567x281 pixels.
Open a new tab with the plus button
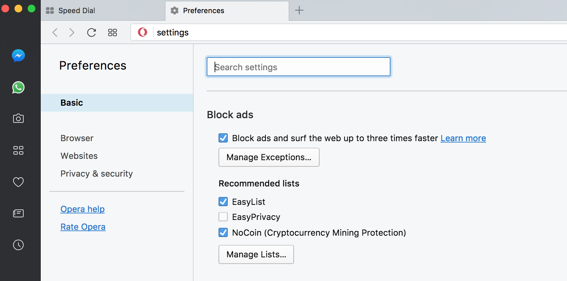click(299, 11)
